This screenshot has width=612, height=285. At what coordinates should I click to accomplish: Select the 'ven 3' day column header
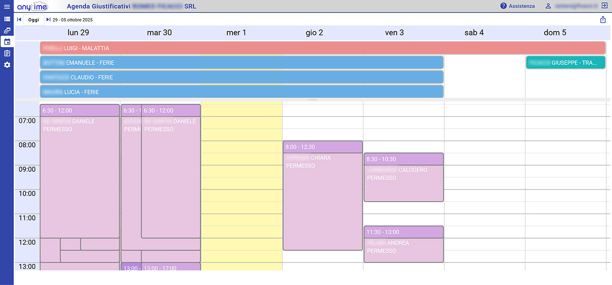coord(394,33)
